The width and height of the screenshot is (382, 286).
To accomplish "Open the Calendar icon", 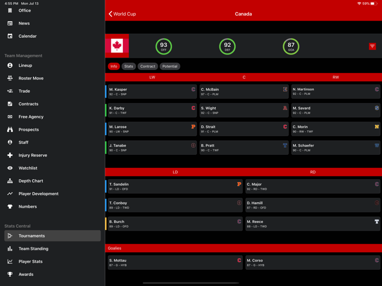I will 10,36.
